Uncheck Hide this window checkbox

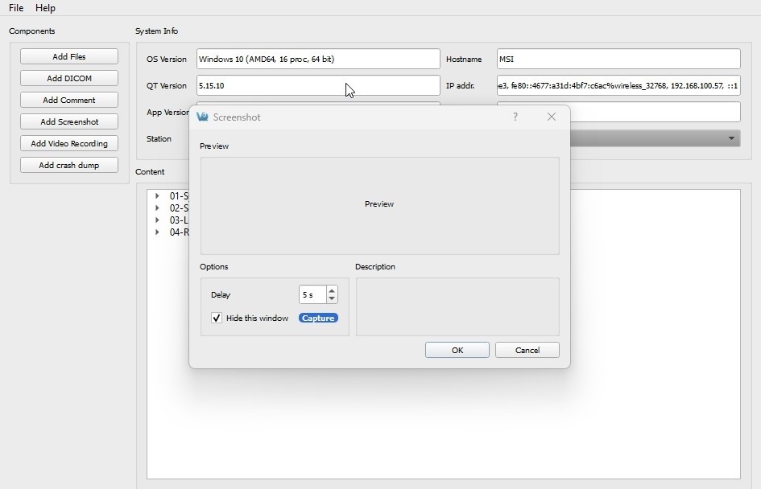pyautogui.click(x=217, y=318)
